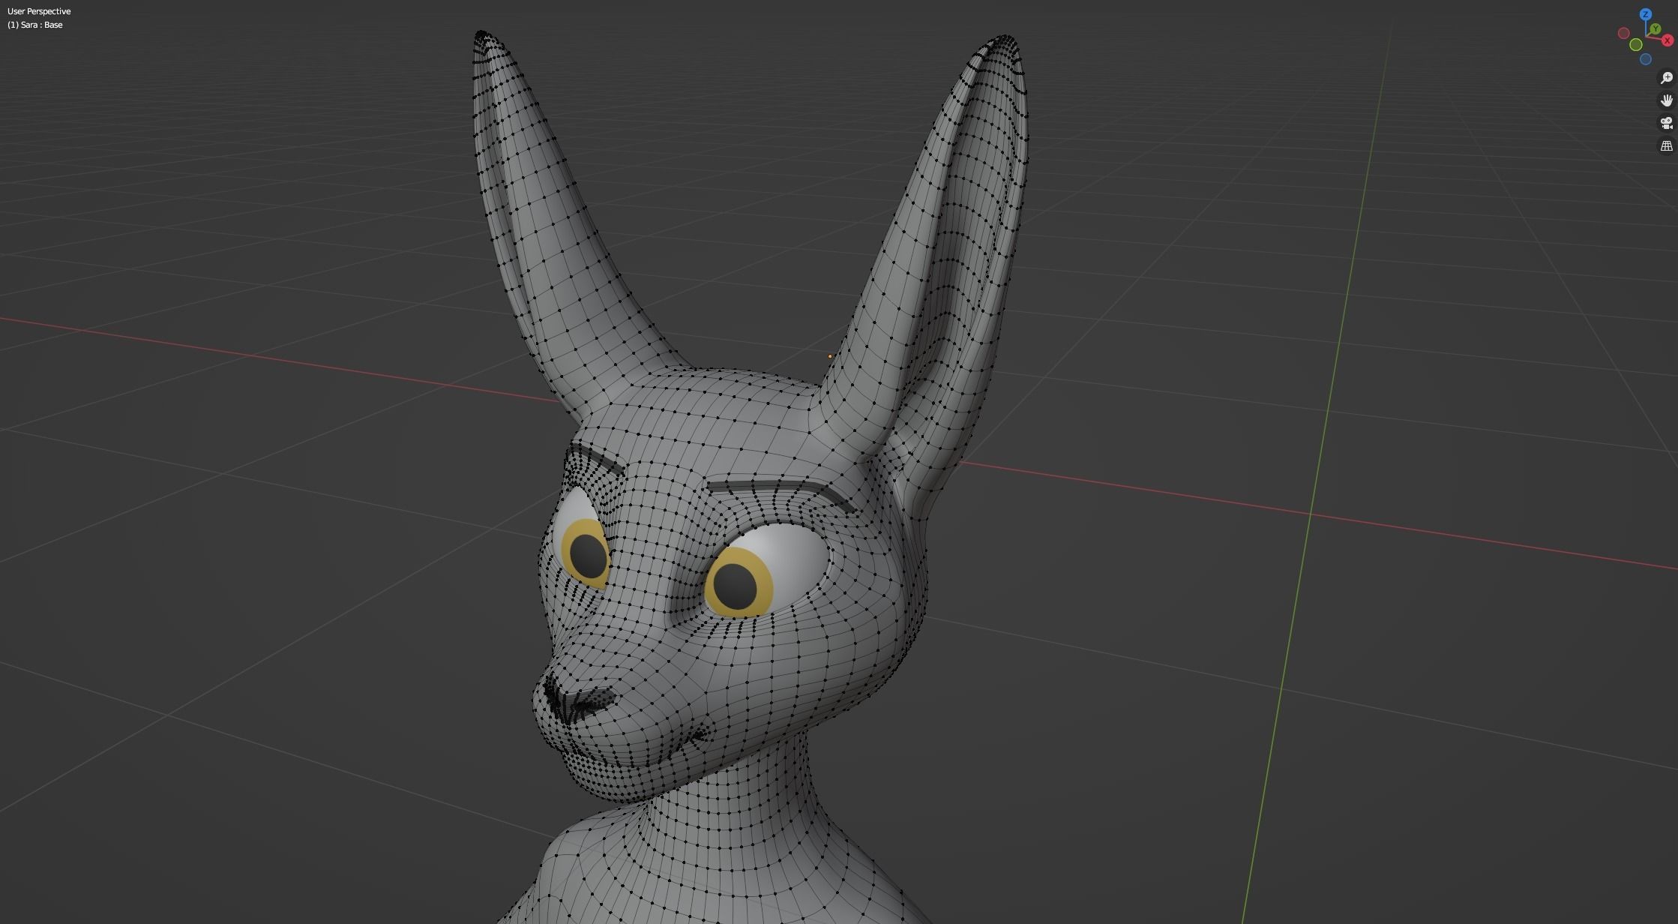This screenshot has height=924, width=1678.
Task: Click the '(1) Sara : Base' text
Action: click(x=35, y=25)
